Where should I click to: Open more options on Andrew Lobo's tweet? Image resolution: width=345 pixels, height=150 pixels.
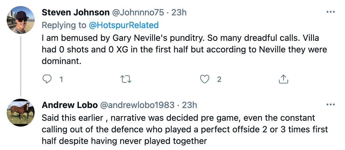click(330, 105)
